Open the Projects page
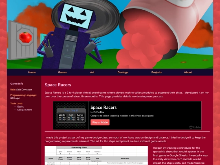Viewport: 220px width, 165px height. (156, 72)
